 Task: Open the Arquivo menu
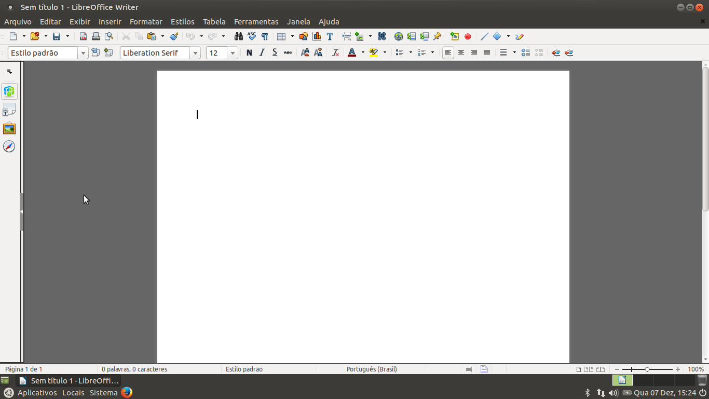point(18,22)
